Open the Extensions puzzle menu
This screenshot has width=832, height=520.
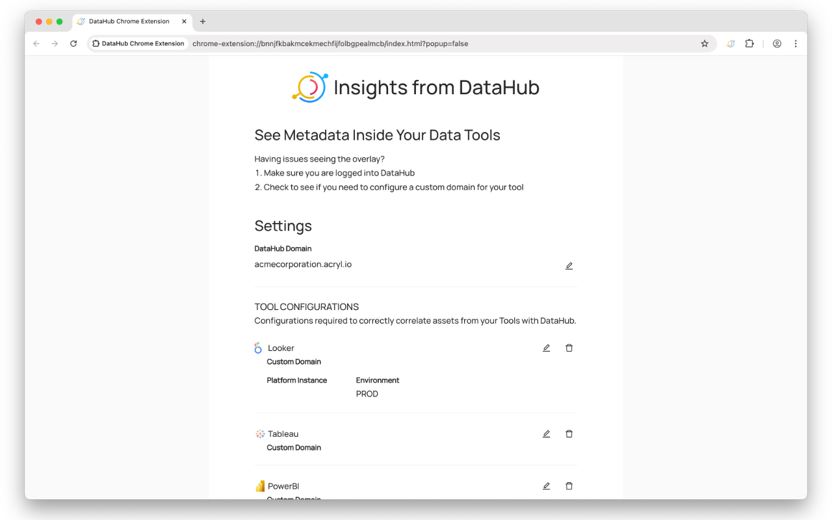(x=749, y=44)
